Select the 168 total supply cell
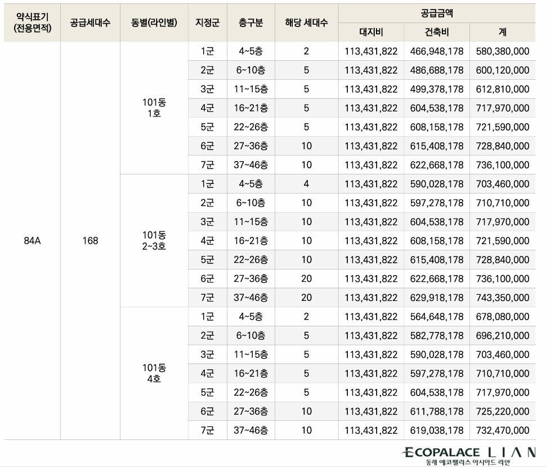Screen dimensions: 546x467 click(x=91, y=241)
